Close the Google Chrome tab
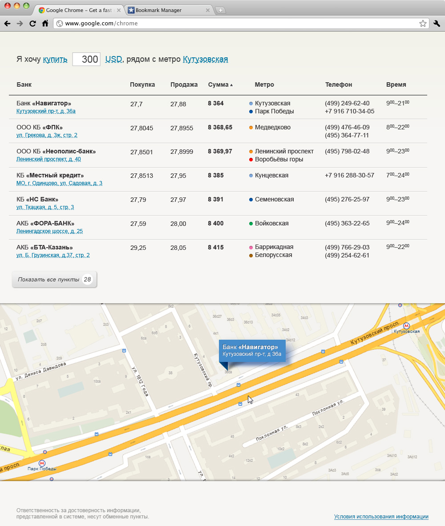Viewport: 445px width, 526px height. tap(118, 10)
